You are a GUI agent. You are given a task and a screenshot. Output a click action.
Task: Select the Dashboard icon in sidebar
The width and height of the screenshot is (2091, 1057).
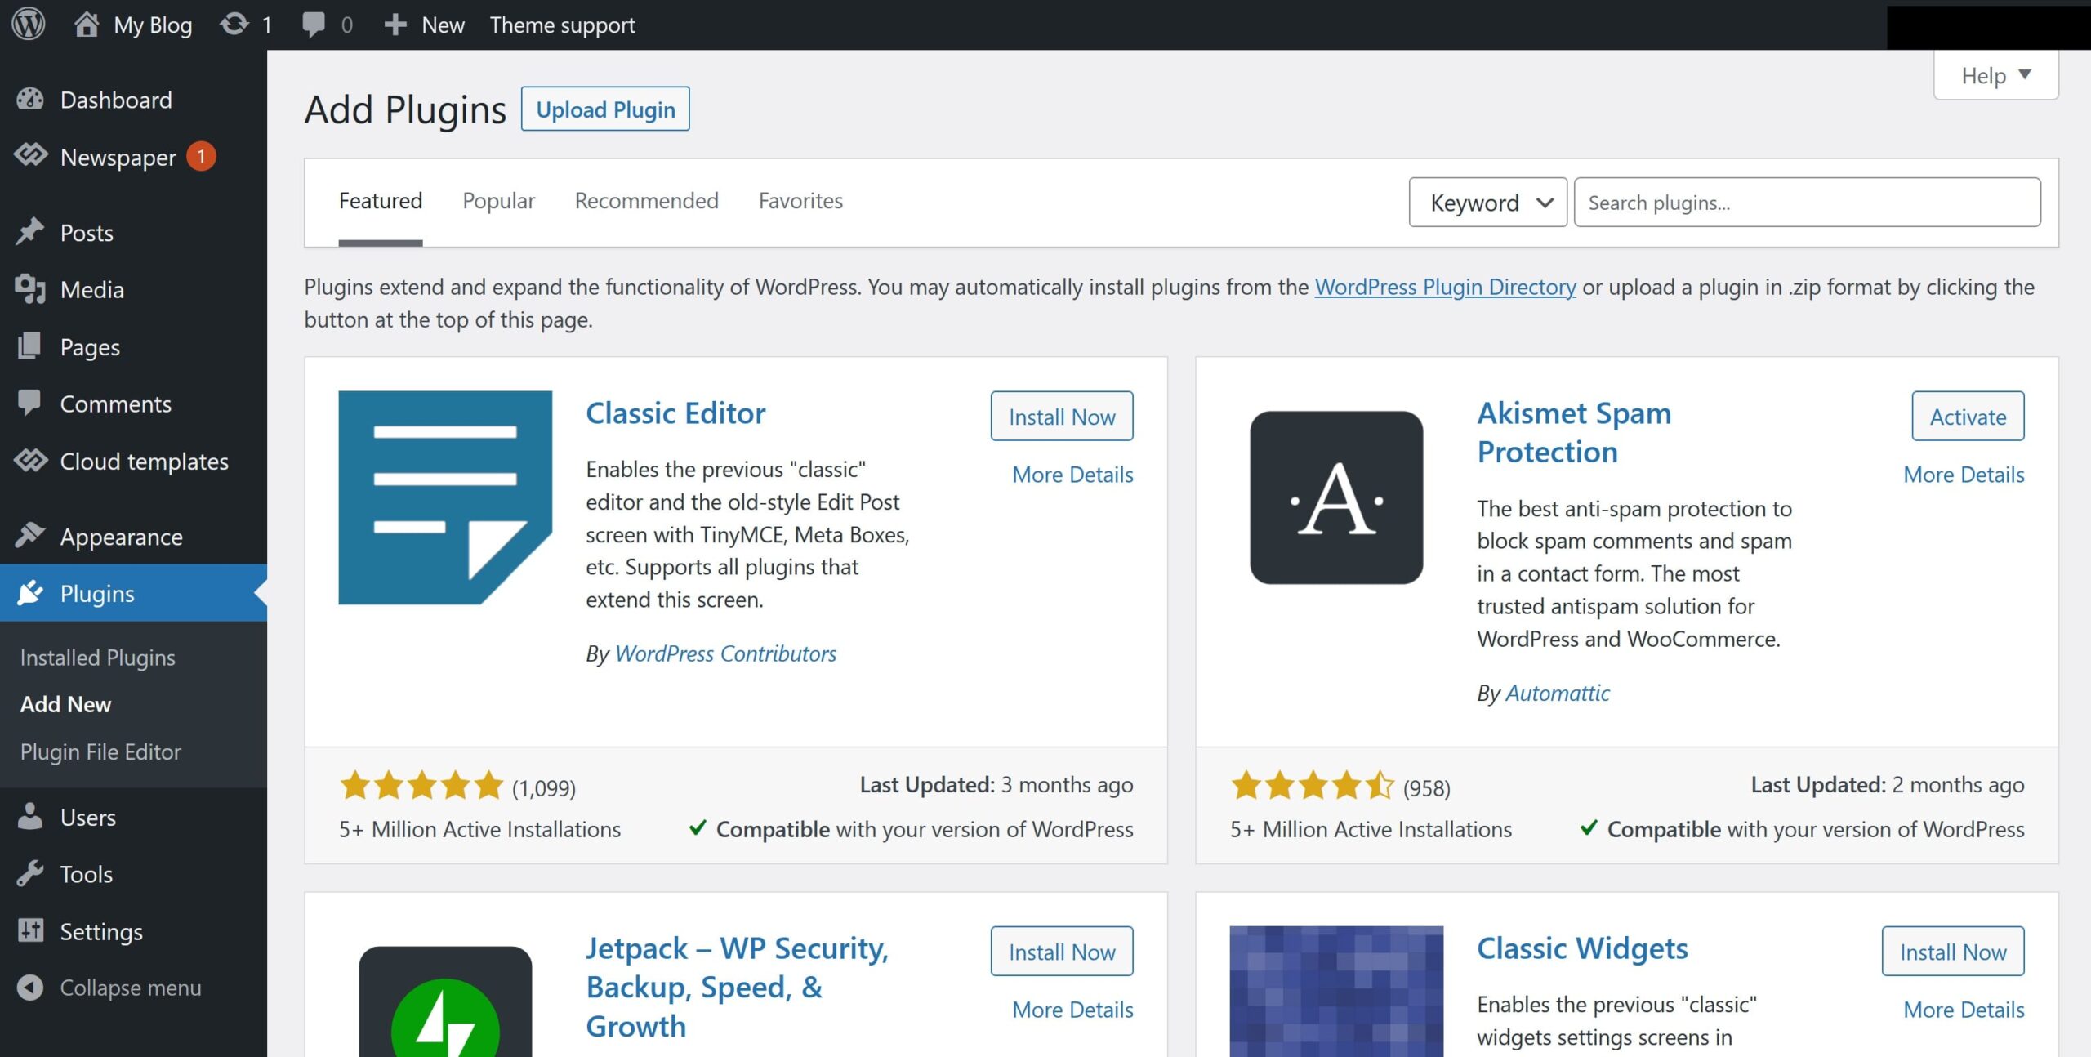(30, 98)
